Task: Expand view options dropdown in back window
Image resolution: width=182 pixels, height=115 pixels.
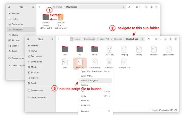Action: pyautogui.click(x=141, y=7)
